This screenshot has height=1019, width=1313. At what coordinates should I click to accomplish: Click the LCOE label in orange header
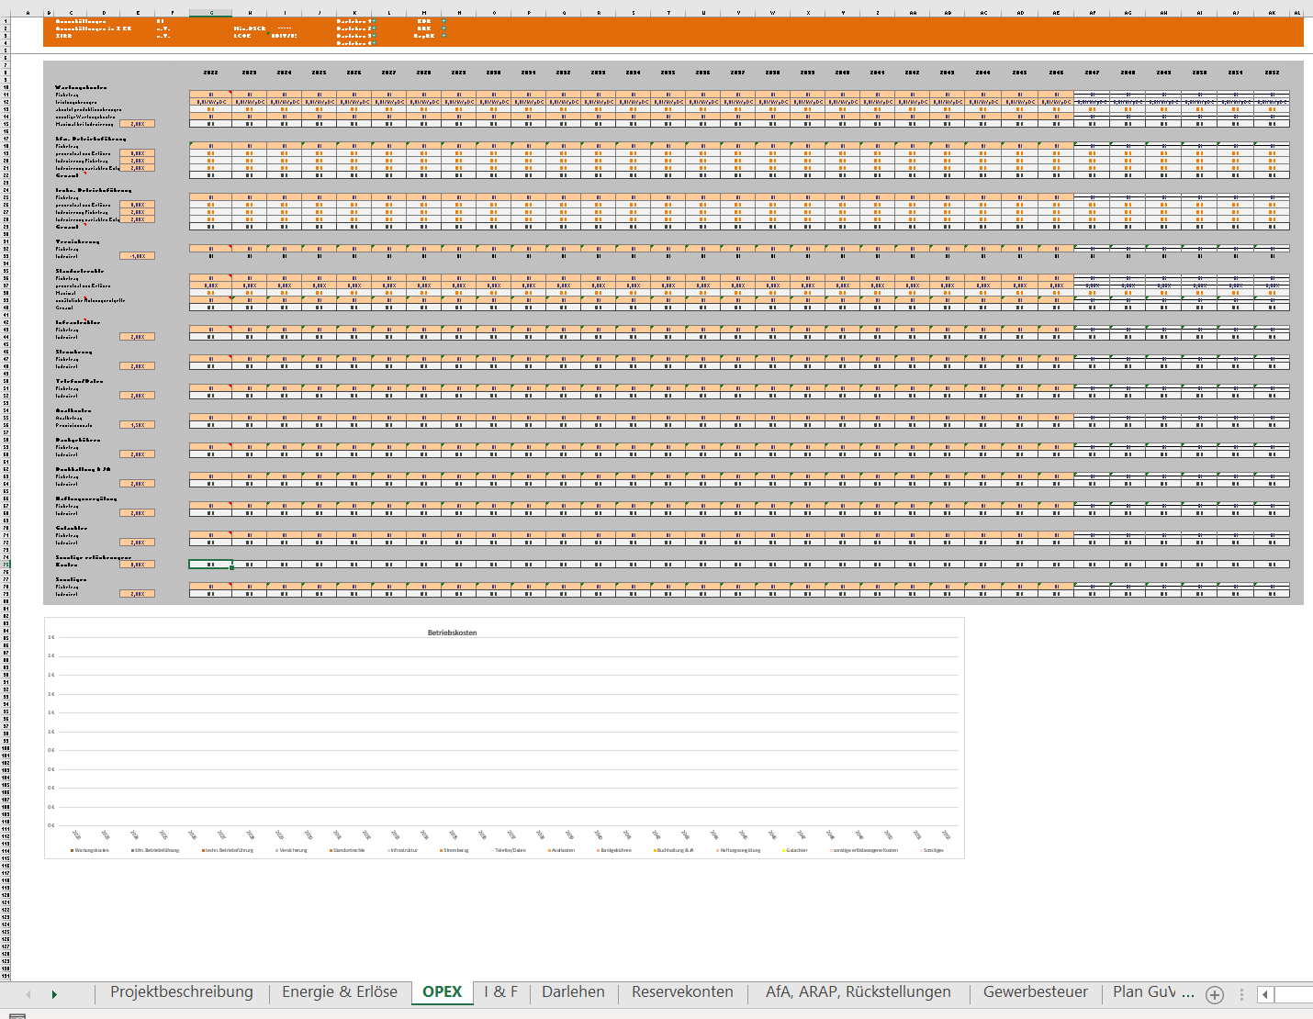pyautogui.click(x=242, y=36)
